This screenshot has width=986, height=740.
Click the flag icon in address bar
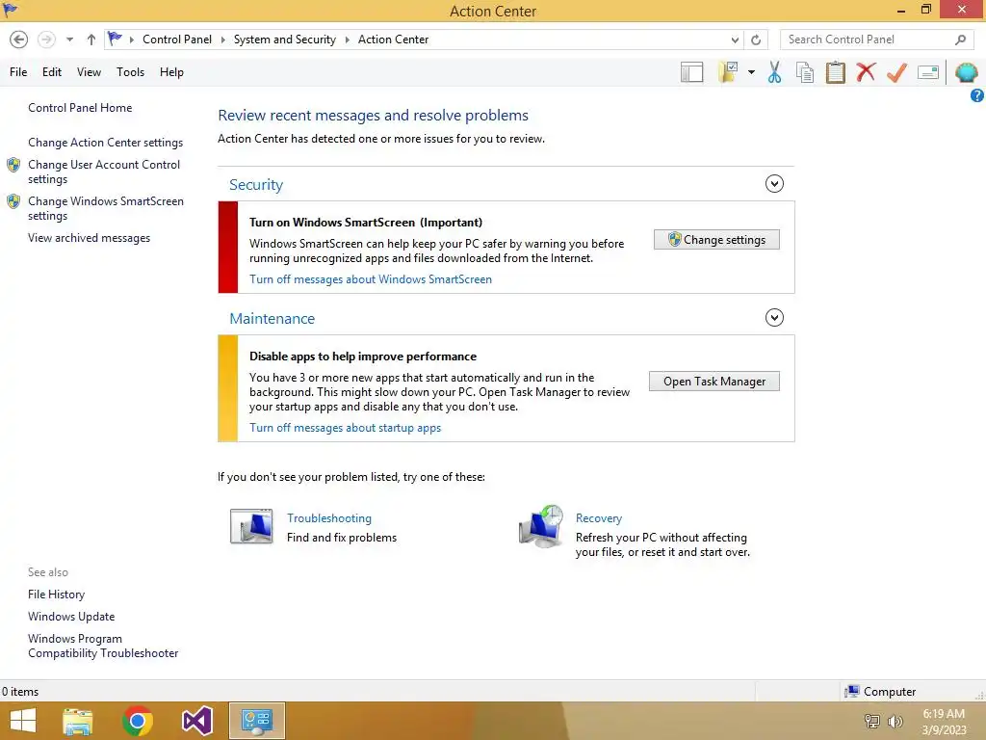[x=115, y=39]
